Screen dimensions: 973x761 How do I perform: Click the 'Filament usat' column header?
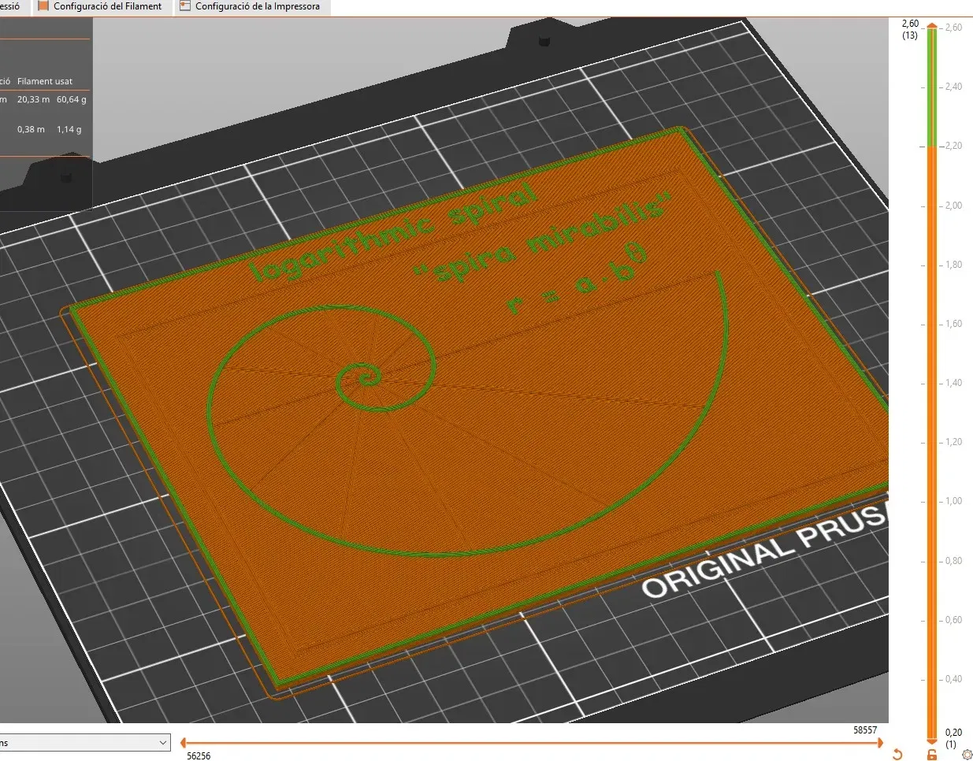(45, 81)
